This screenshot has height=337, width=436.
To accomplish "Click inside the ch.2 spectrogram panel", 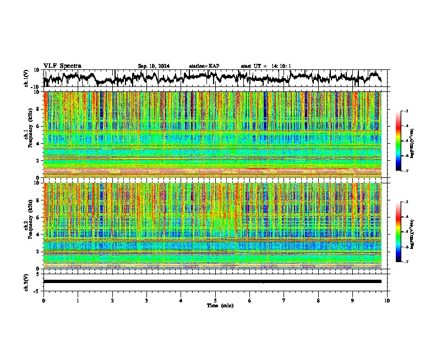I will (212, 226).
